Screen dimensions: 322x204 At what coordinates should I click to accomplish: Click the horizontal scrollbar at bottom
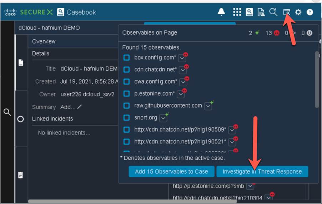[132, 202]
